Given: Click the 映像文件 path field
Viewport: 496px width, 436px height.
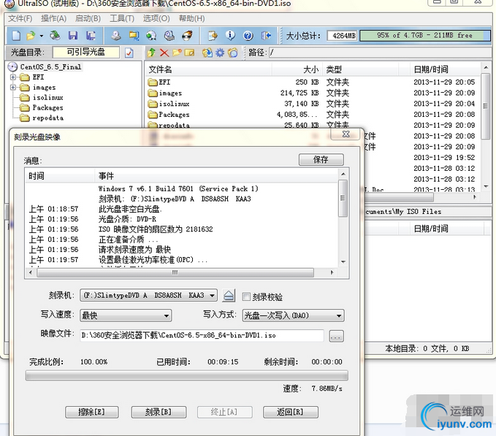Looking at the screenshot, I should (x=202, y=335).
